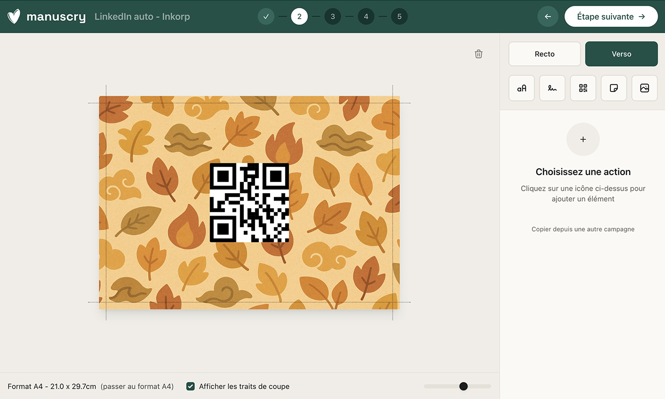
Task: Click the manuscry heart logo
Action: point(14,17)
